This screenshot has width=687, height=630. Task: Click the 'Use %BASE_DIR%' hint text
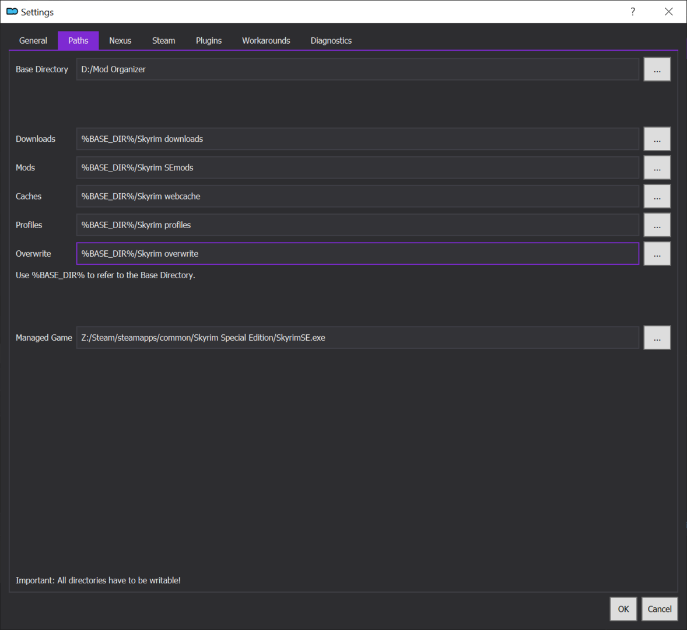[106, 275]
